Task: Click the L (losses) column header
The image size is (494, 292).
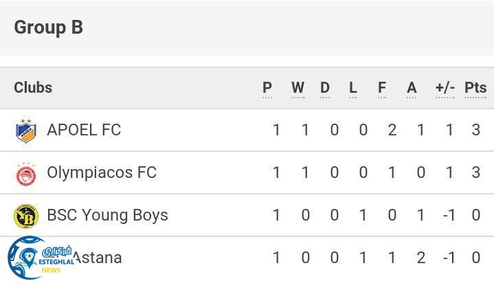Action: point(353,88)
